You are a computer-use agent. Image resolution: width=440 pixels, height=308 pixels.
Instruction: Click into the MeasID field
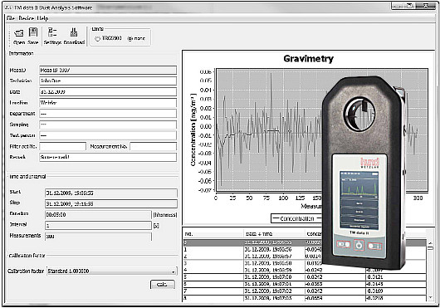point(108,70)
